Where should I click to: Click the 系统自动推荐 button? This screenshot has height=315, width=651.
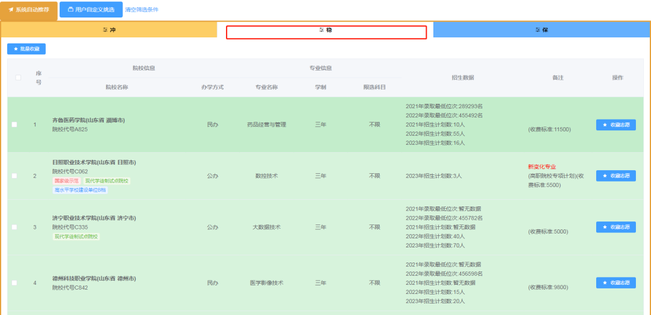click(x=29, y=10)
